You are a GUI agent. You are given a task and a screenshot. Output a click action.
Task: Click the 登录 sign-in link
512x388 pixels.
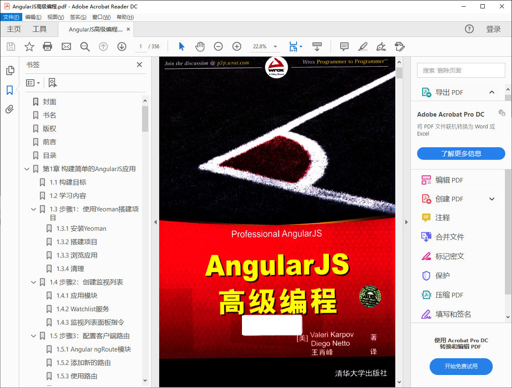pos(494,29)
